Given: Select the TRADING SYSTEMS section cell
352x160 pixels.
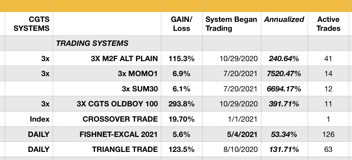Looking at the screenshot, I should [92, 43].
